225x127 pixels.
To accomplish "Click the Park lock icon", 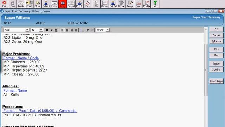I will click(x=13, y=4).
